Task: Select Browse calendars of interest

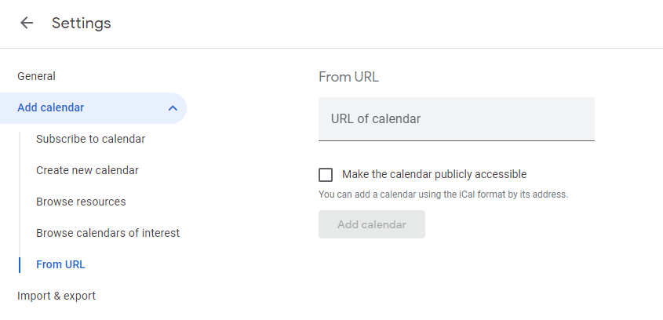Action: [x=107, y=233]
